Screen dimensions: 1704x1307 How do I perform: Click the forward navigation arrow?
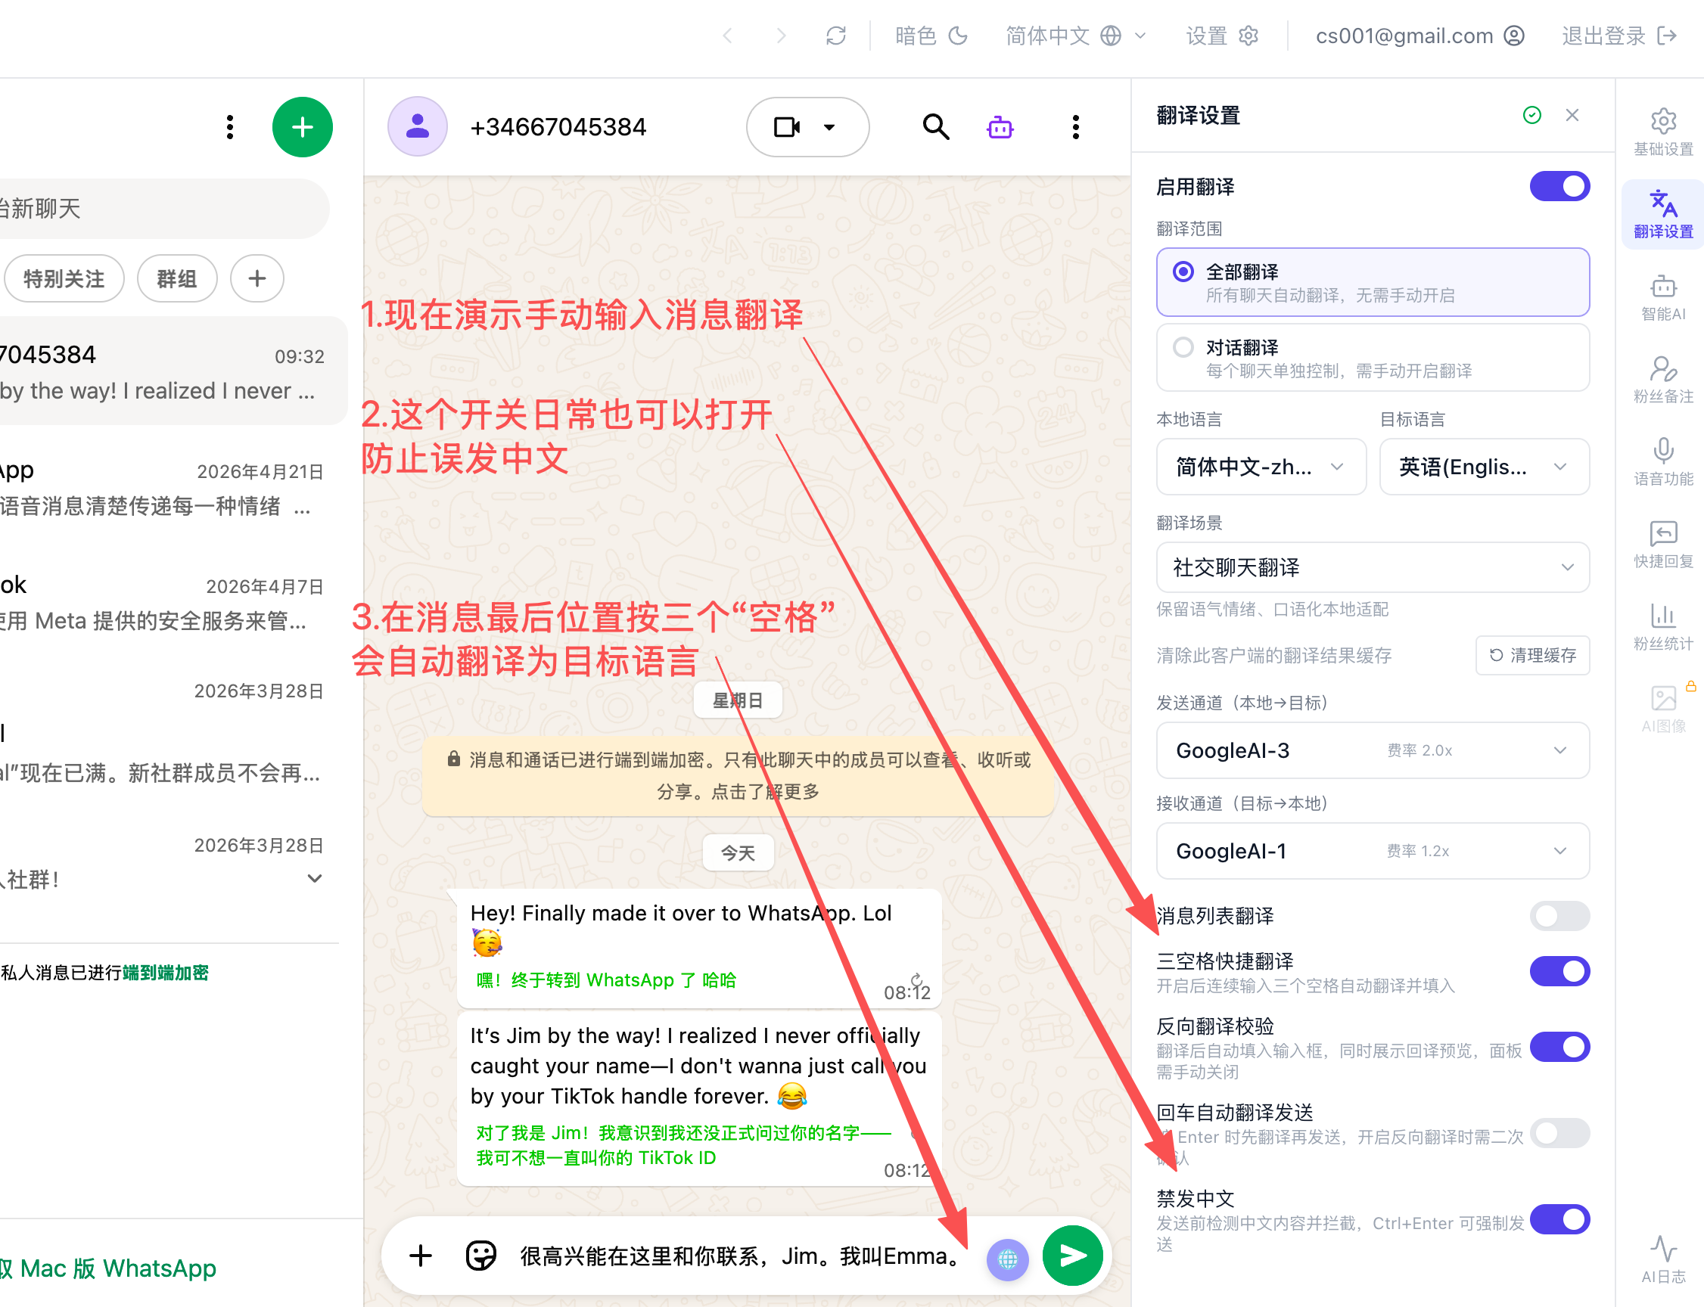pyautogui.click(x=781, y=36)
